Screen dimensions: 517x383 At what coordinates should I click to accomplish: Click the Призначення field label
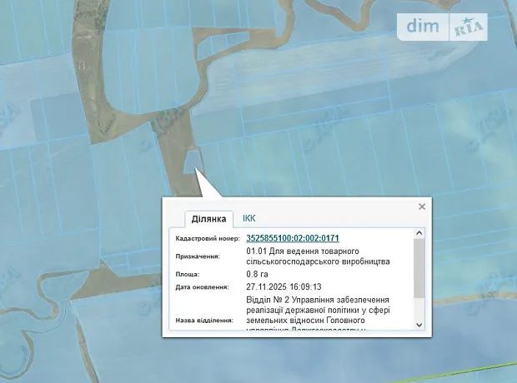tap(198, 256)
